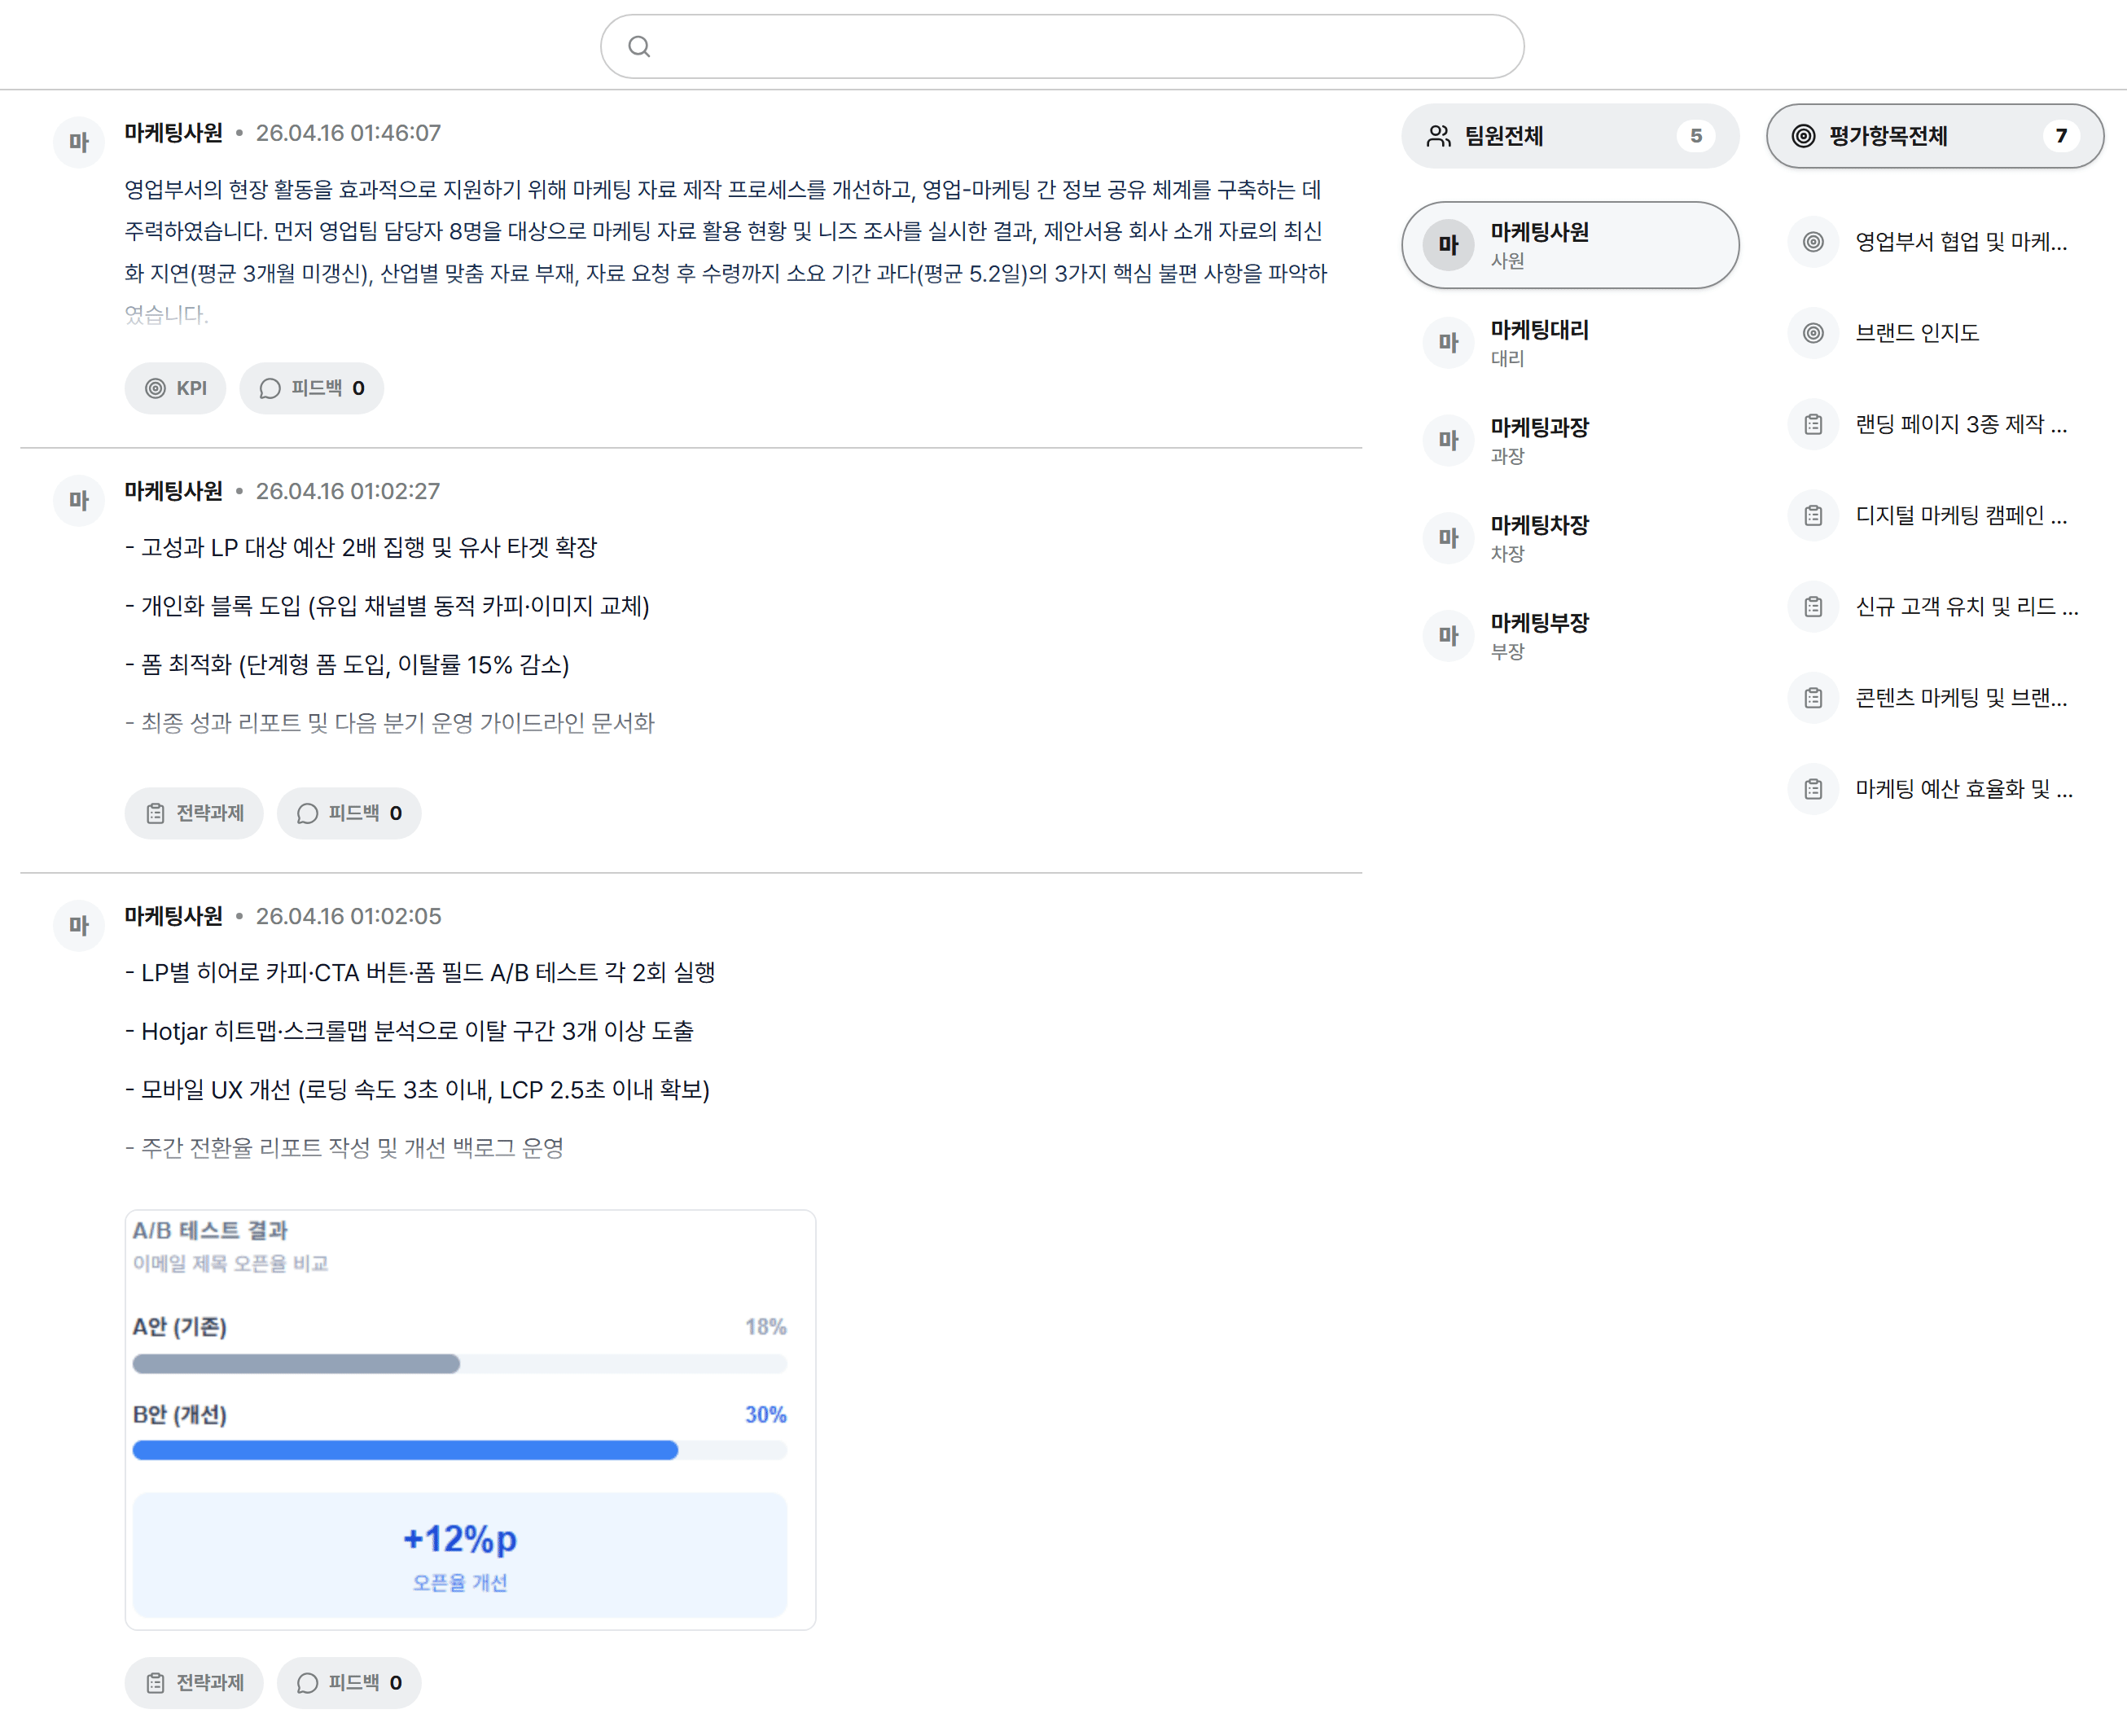This screenshot has width=2127, height=1736.
Task: Click the timestamp 26.04.16 01:02:05
Action: (348, 916)
